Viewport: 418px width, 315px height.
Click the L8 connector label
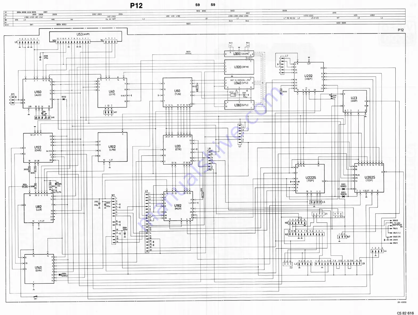[x=209, y=149]
